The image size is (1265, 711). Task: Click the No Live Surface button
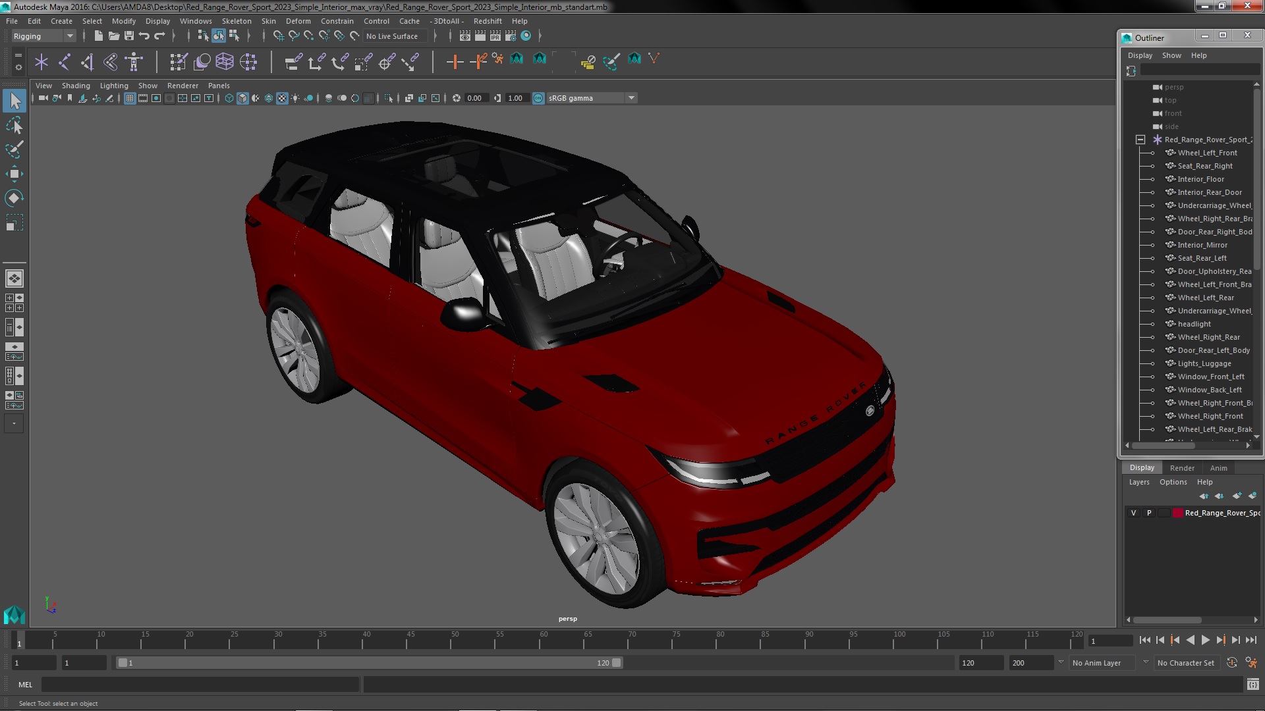click(392, 36)
